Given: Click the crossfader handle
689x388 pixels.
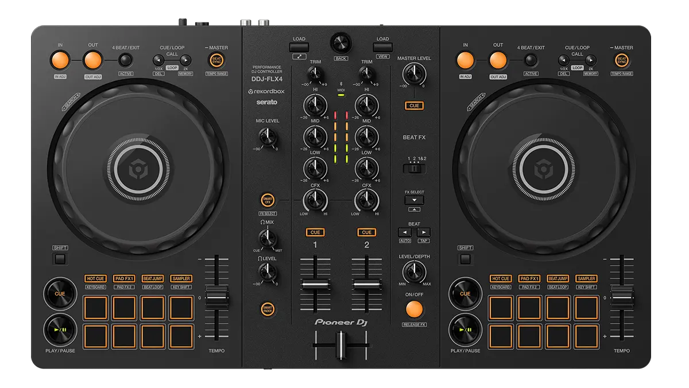Looking at the screenshot, I should pyautogui.click(x=341, y=345).
